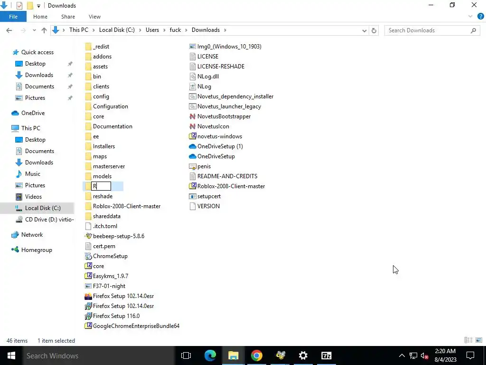Image resolution: width=486 pixels, height=365 pixels.
Task: Expand the ribbon chevron
Action: [470, 17]
